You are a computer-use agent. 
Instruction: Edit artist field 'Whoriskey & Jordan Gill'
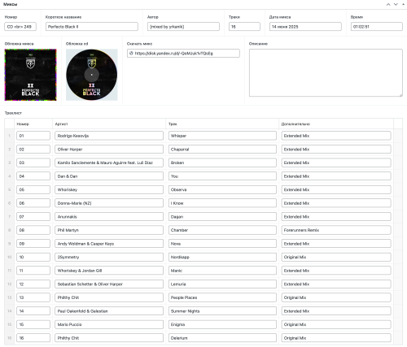pos(109,271)
